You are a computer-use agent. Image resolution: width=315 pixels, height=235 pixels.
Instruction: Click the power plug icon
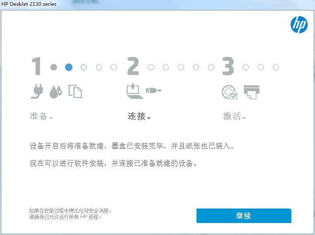coord(37,91)
